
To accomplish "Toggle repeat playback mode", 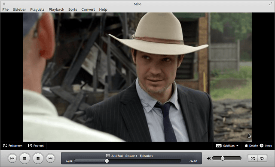I will [x=262, y=158].
